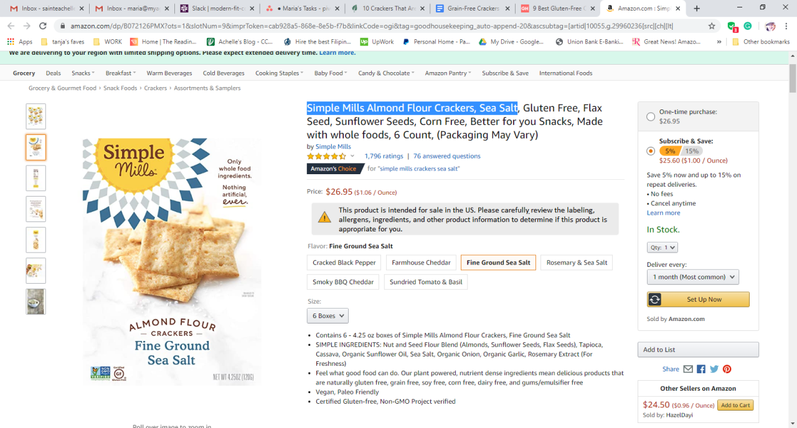This screenshot has width=797, height=428.
Task: Select the first product thumbnail image
Action: point(36,116)
